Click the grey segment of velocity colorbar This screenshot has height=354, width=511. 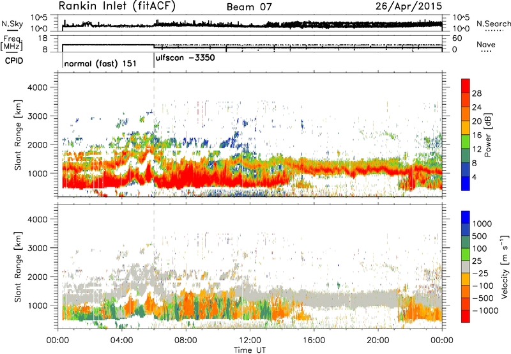pyautogui.click(x=466, y=267)
